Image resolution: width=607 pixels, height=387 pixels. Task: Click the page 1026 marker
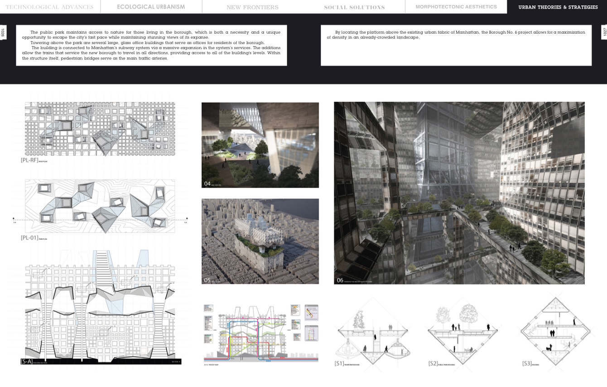click(x=3, y=33)
